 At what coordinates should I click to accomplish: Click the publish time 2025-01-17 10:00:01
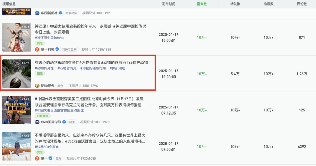[x=168, y=38]
